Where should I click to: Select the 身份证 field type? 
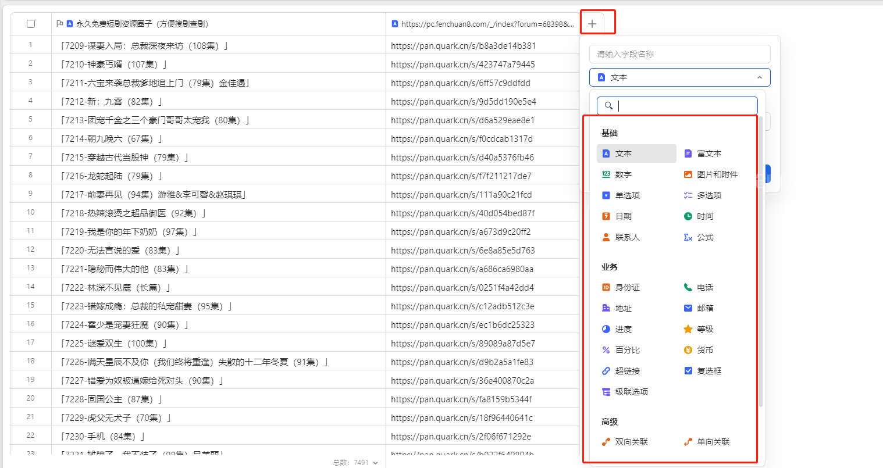tap(621, 287)
